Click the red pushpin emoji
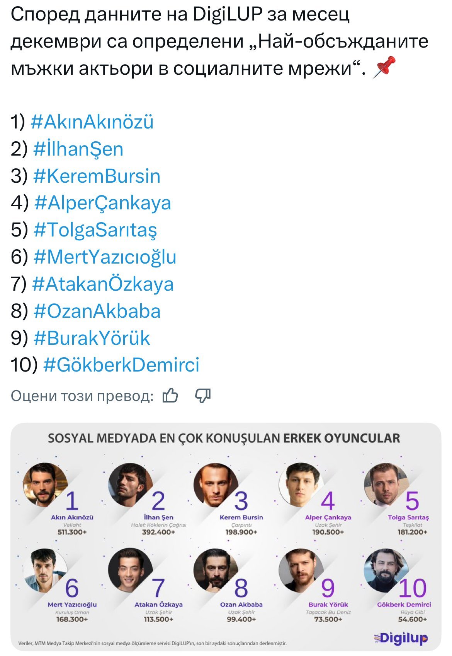452x656 pixels. (384, 67)
